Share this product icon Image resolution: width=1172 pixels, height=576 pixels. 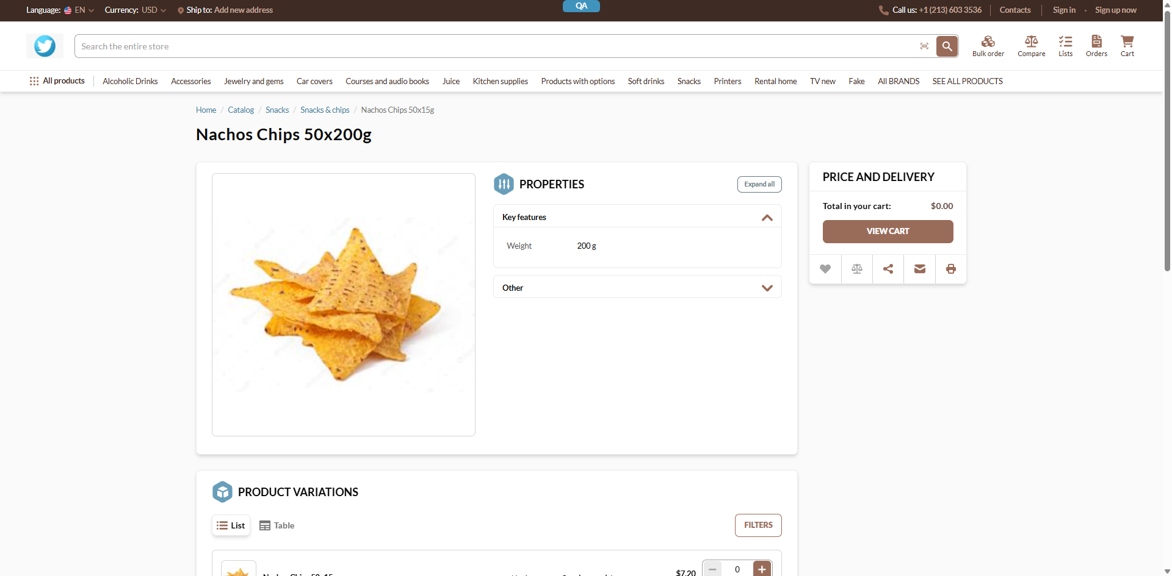888,269
